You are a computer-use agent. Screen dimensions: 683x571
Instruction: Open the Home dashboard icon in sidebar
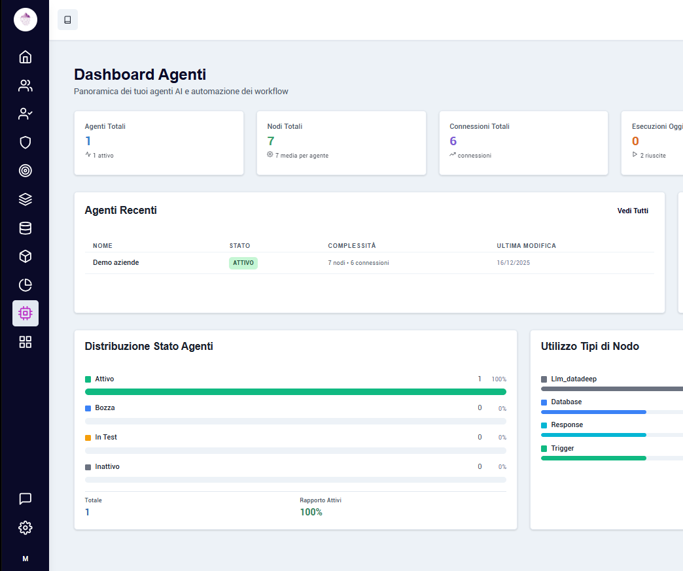click(x=25, y=57)
